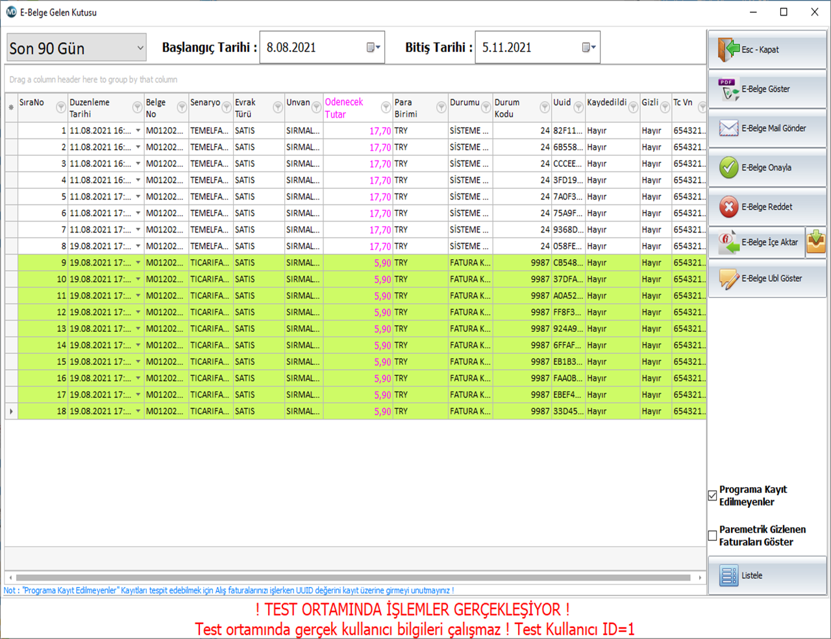Screen dimensions: 831x639
Task: Select row 9 Uuid CB548 cell
Action: coord(567,263)
